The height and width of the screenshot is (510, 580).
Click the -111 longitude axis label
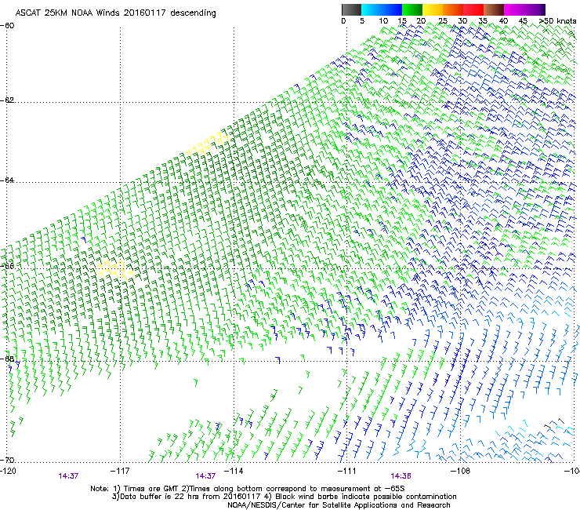[347, 471]
